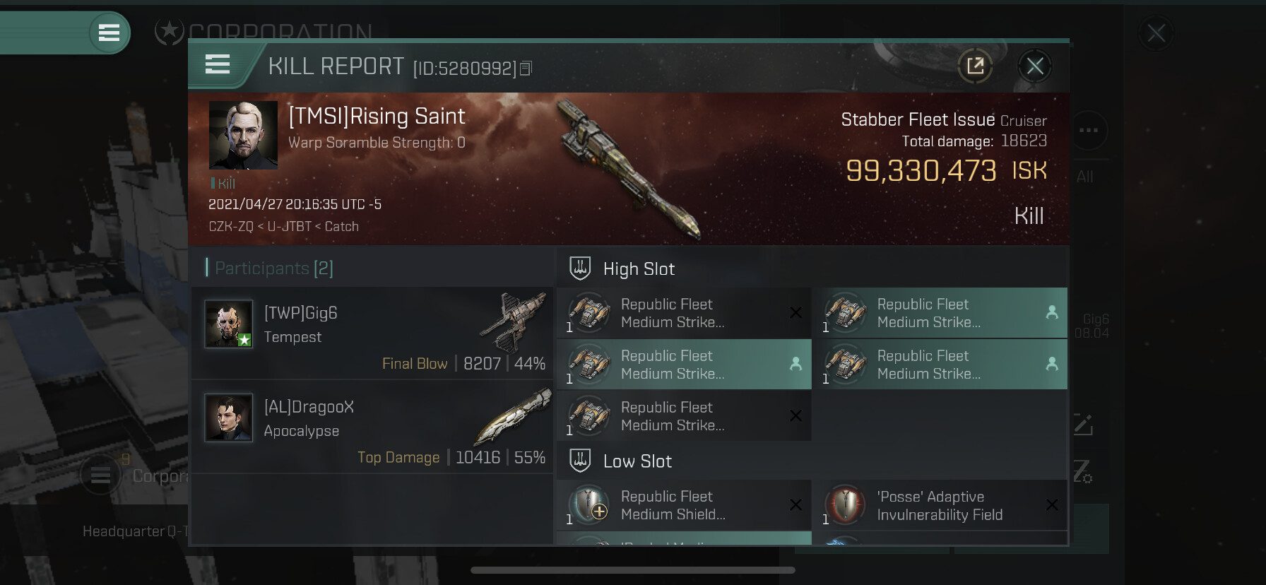This screenshot has height=585, width=1266.
Task: Click Gig6's character portrait
Action: (228, 324)
